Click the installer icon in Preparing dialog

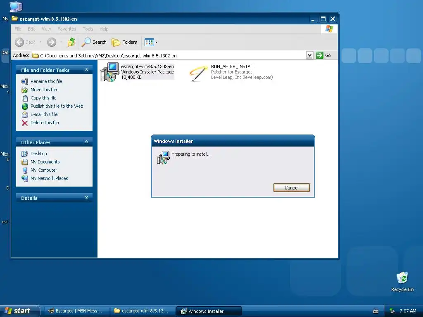[x=163, y=157]
